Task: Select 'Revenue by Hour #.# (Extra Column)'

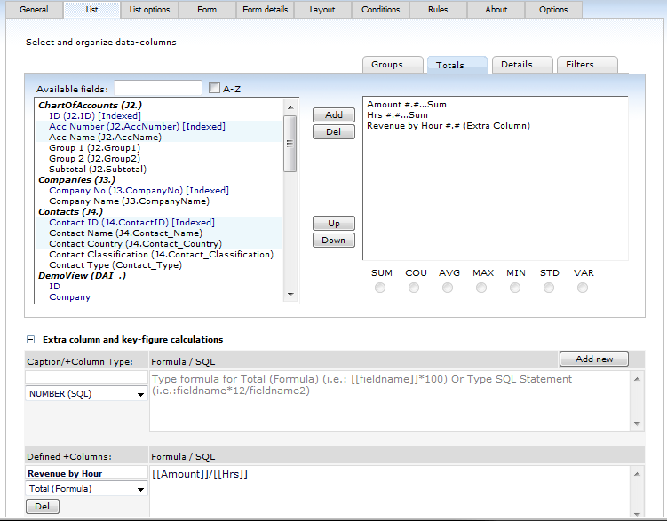Action: tap(449, 126)
